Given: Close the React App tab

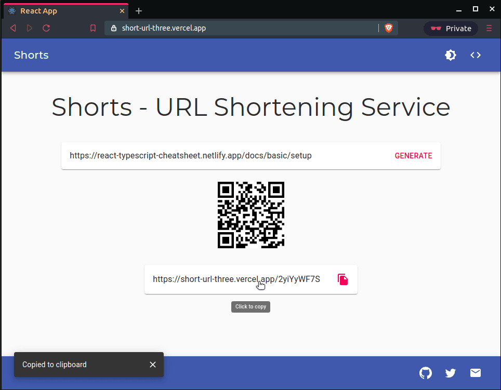Looking at the screenshot, I should coord(123,11).
